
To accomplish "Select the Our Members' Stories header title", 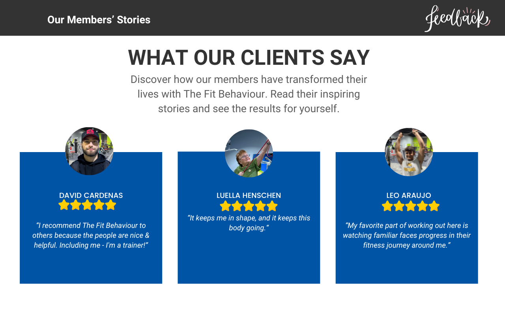I will (99, 20).
